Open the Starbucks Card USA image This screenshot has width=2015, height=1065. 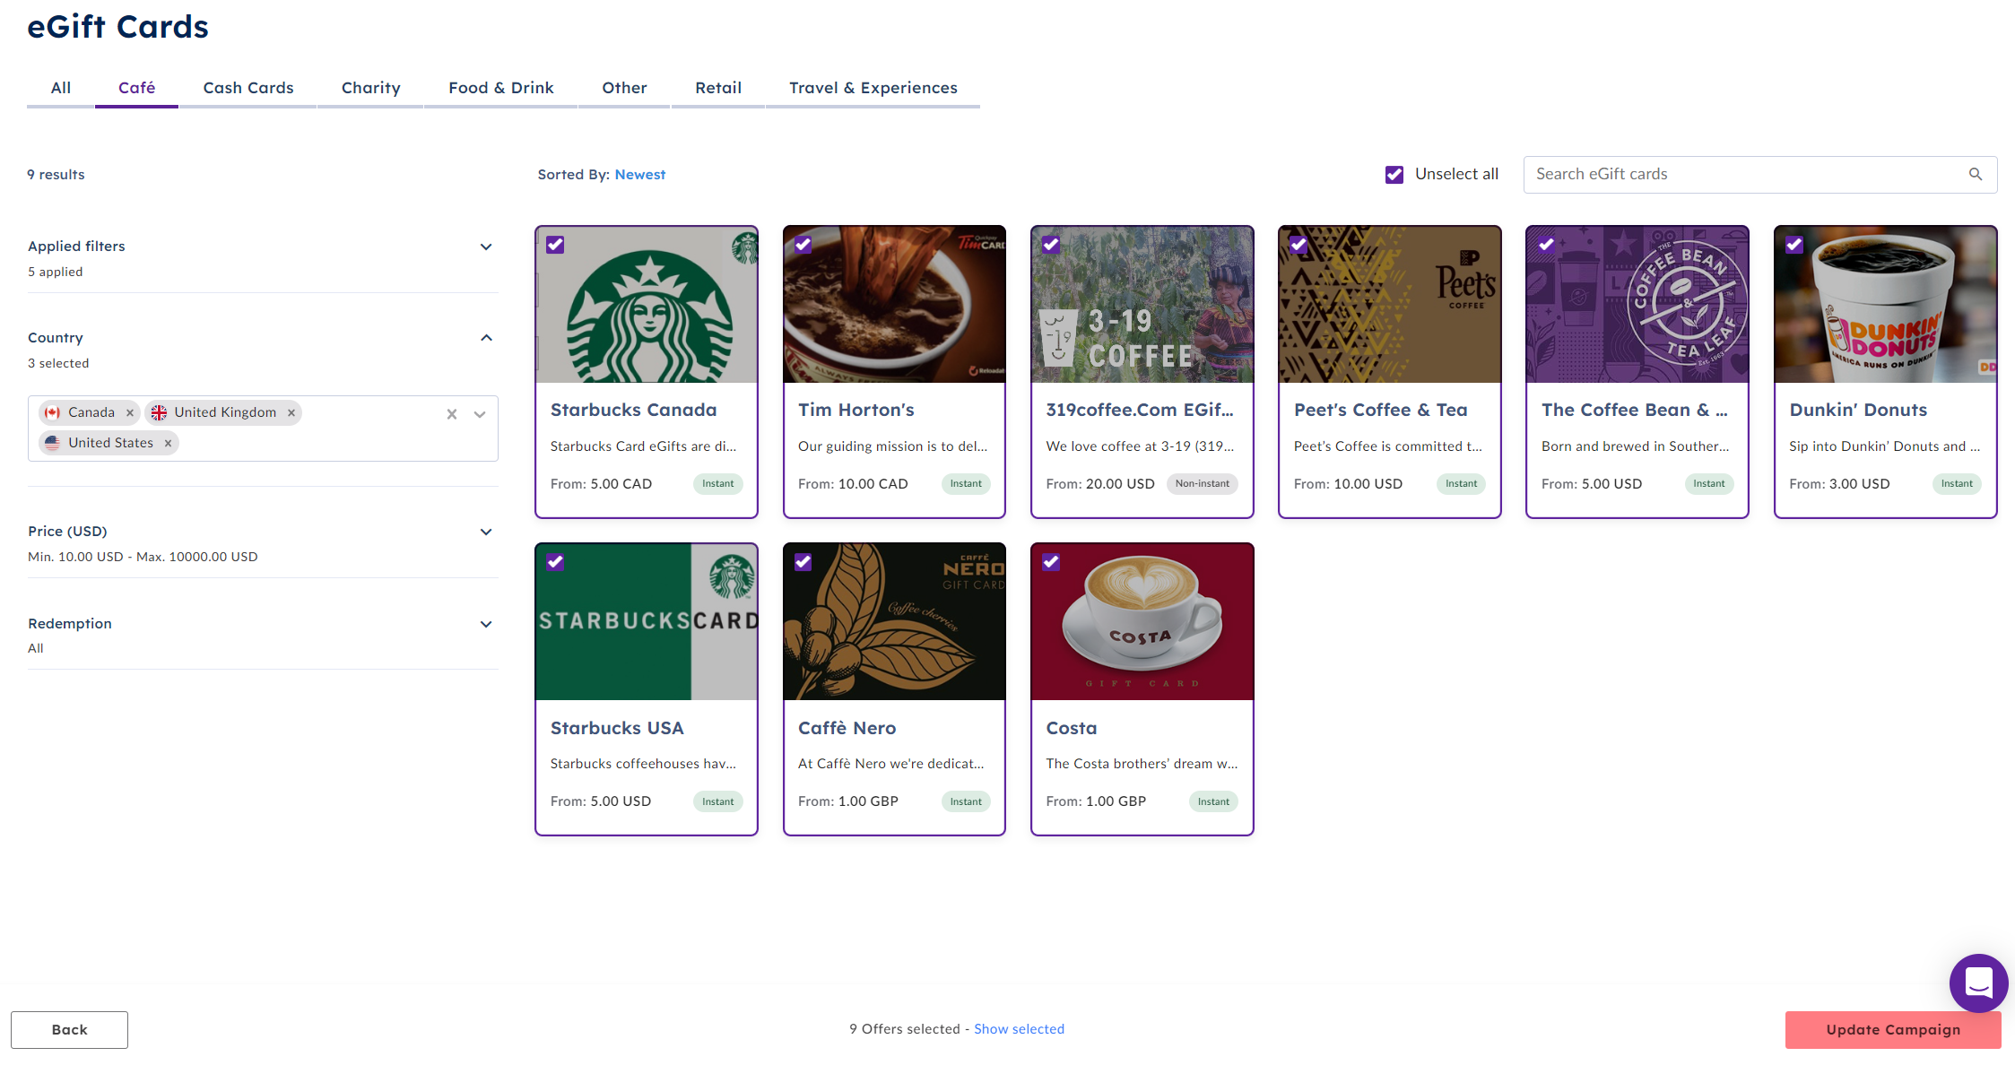point(647,622)
